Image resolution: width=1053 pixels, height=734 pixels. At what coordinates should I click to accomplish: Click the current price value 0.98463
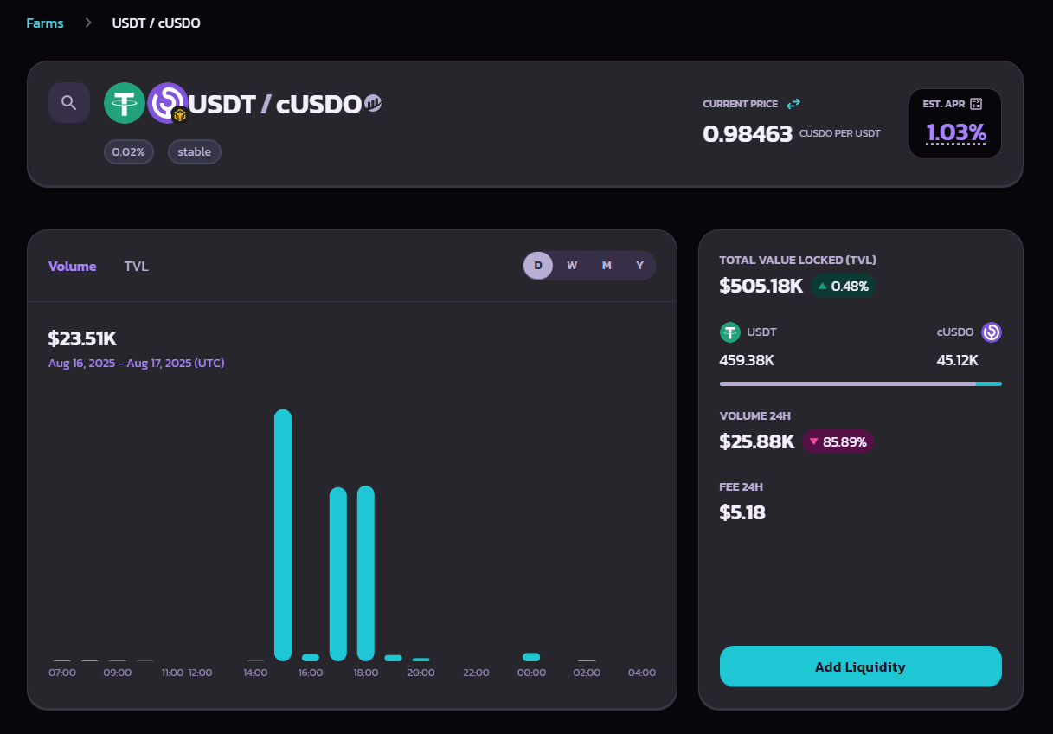pyautogui.click(x=748, y=134)
